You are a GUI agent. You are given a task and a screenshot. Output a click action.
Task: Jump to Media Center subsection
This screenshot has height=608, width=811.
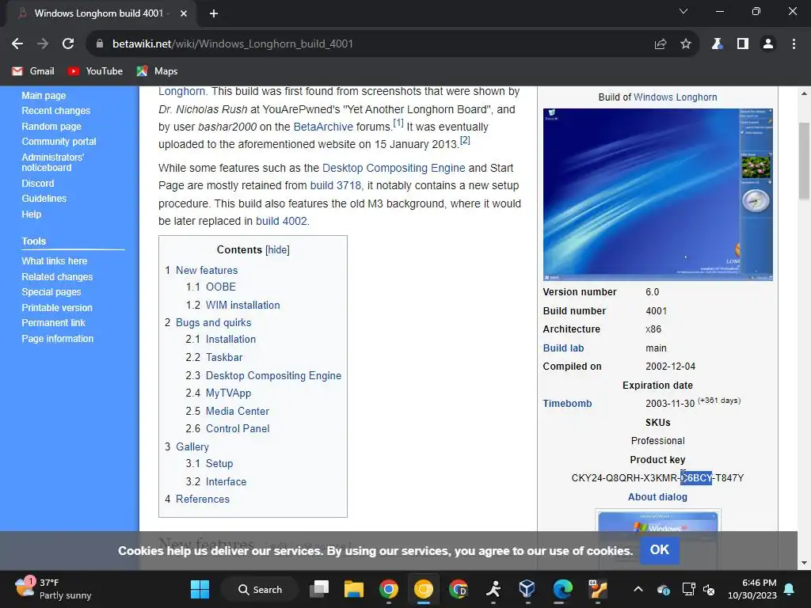[x=238, y=412]
